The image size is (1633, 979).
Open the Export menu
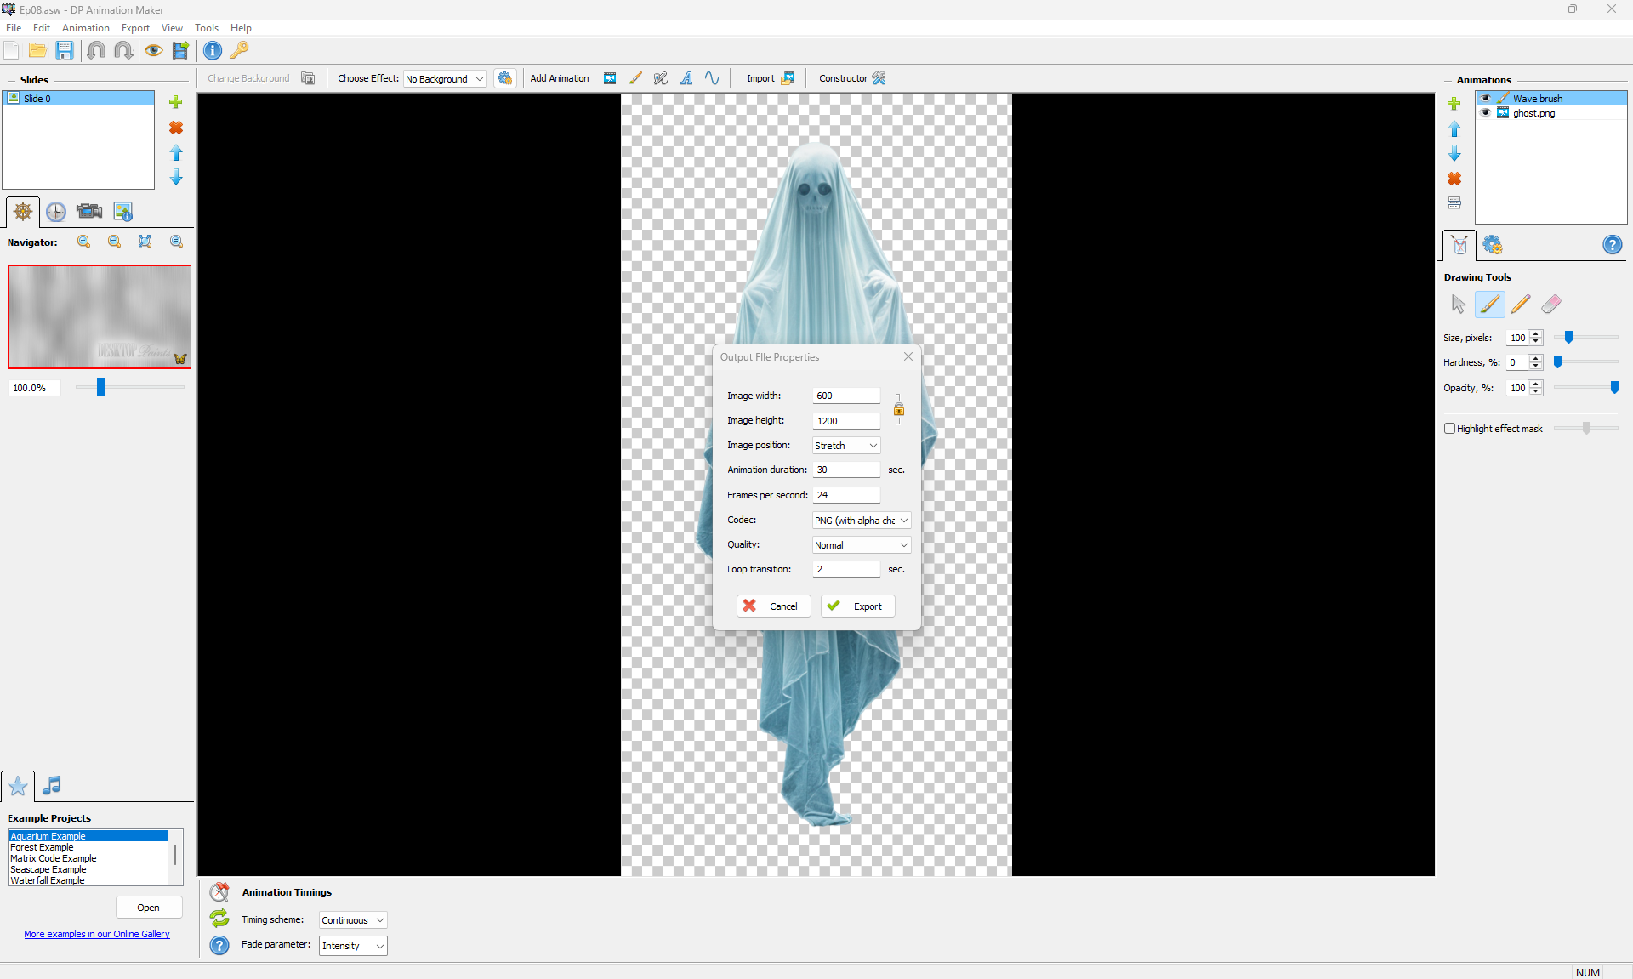pyautogui.click(x=135, y=28)
